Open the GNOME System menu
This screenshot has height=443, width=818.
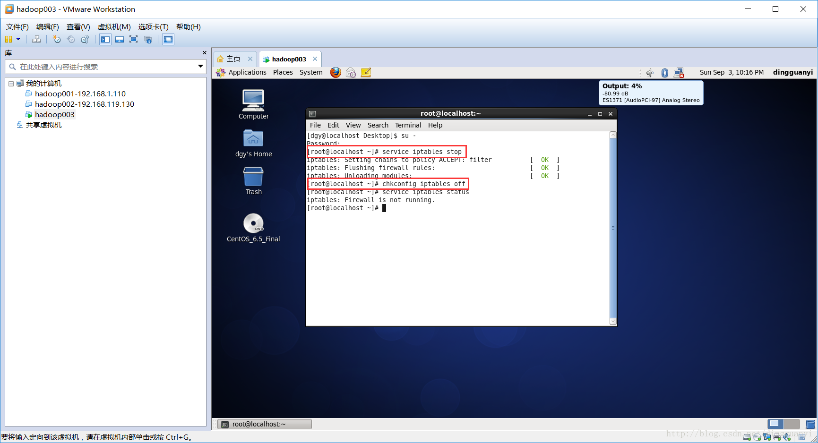click(311, 72)
